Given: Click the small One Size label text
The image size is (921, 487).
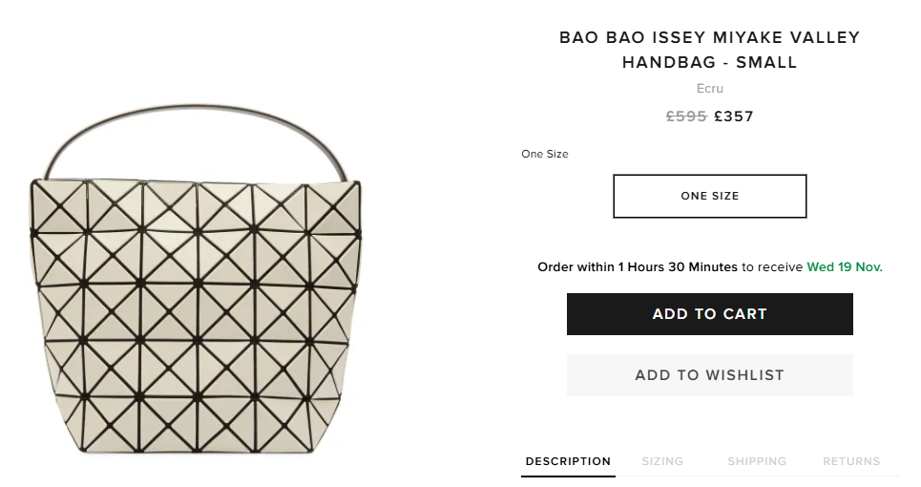Looking at the screenshot, I should tap(544, 154).
